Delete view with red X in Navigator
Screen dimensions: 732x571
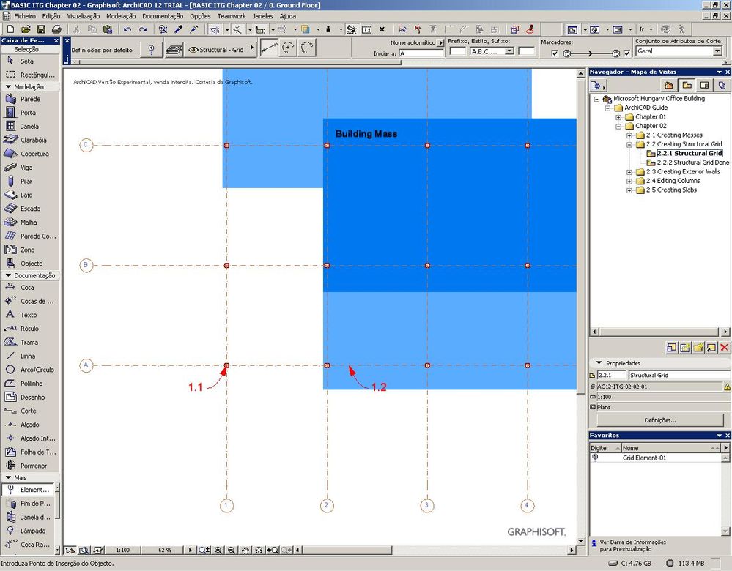(x=724, y=347)
